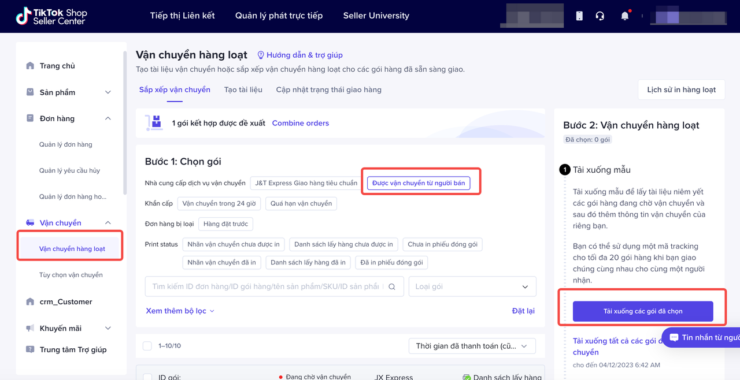Screen dimensions: 740x380
Task: Open the mobile app phone icon
Action: point(579,16)
